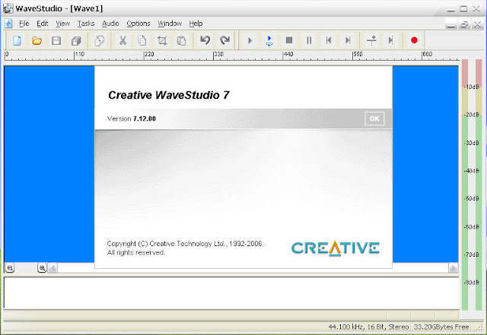
Task: Undo the last edit with the undo arrow
Action: (x=205, y=40)
